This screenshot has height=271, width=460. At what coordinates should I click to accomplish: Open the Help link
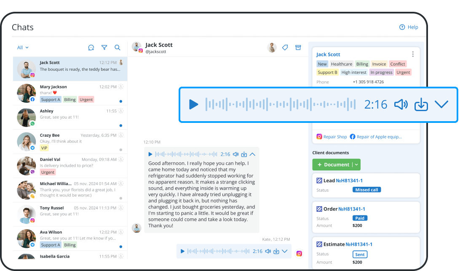(409, 27)
